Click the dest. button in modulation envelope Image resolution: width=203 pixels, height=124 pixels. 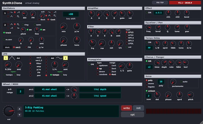click(x=7, y=47)
